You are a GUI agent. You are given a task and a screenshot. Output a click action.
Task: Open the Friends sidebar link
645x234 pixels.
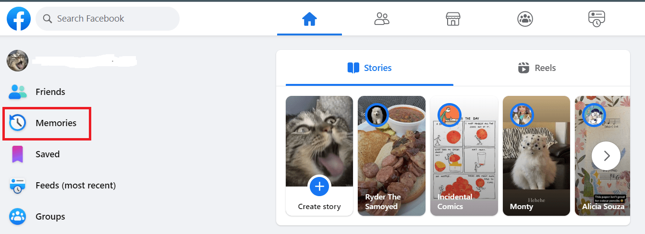50,92
